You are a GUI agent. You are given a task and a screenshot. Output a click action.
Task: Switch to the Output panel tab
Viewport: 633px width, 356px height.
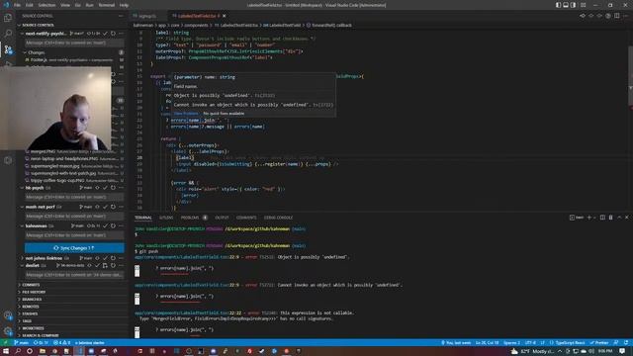[222, 218]
